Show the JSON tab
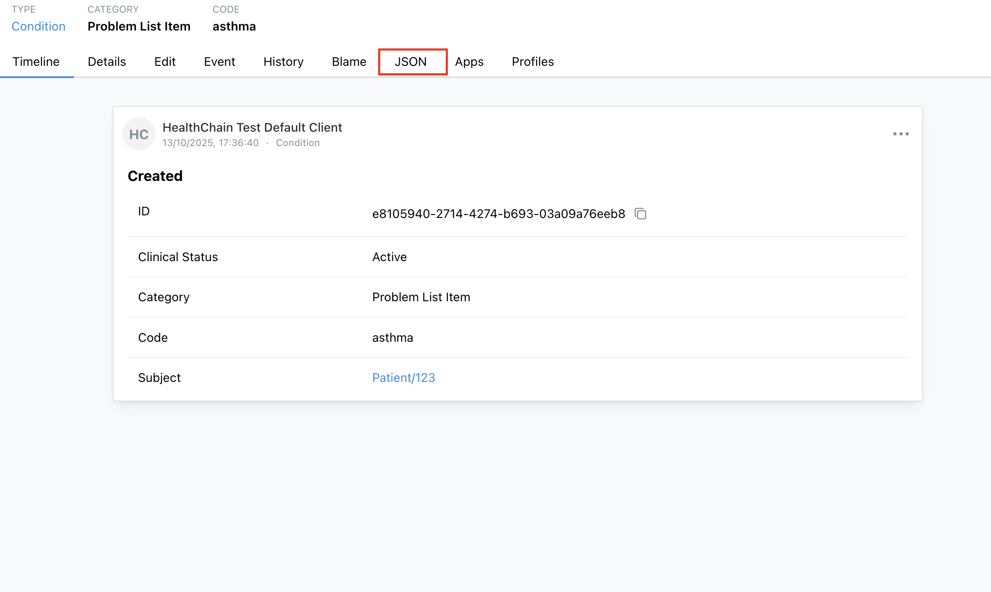The height and width of the screenshot is (592, 991). tap(411, 61)
